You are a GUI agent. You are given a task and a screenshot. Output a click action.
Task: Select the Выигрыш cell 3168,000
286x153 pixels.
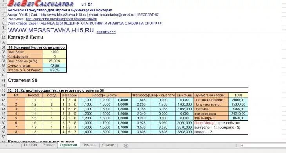pyautogui.click(x=185, y=109)
